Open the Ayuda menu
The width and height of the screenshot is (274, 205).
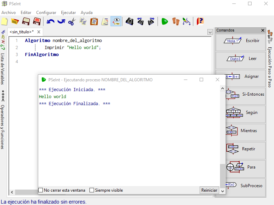coord(87,13)
